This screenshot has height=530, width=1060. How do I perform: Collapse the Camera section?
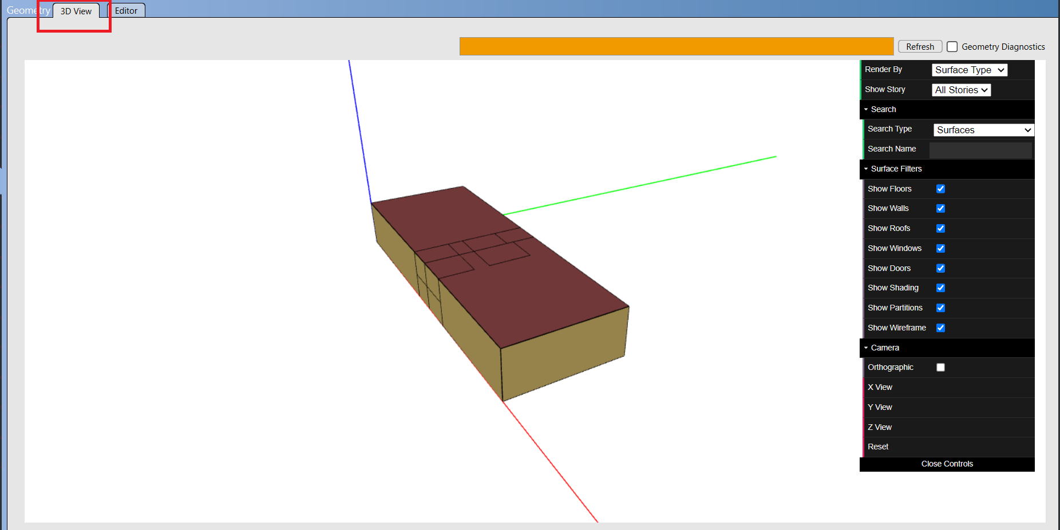pos(866,348)
